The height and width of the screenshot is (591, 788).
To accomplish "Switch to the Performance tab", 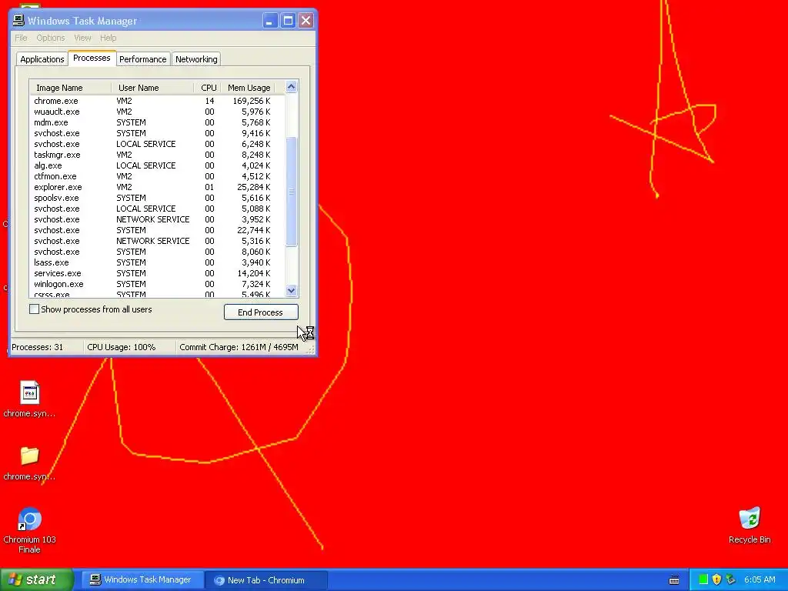I will [x=142, y=59].
